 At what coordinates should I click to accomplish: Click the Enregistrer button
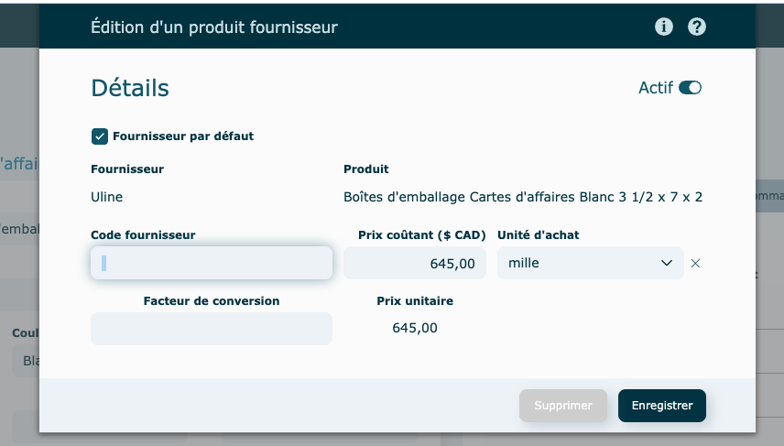(x=661, y=406)
